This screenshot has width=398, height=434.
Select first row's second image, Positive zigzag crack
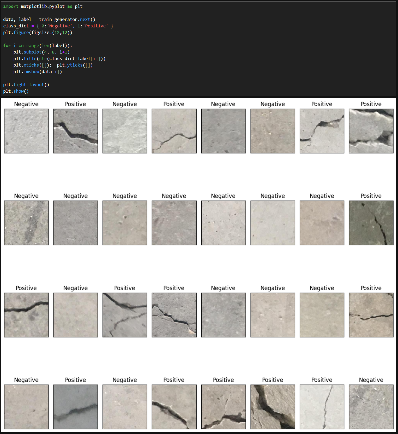76,131
